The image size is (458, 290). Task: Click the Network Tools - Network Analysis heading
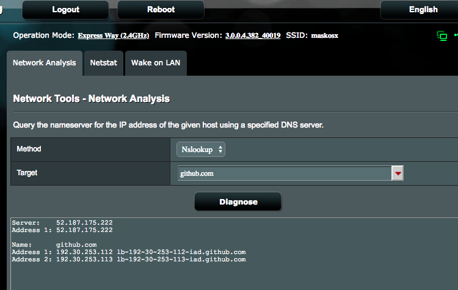[x=91, y=98]
